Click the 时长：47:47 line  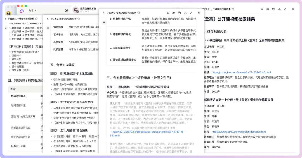[211, 62]
